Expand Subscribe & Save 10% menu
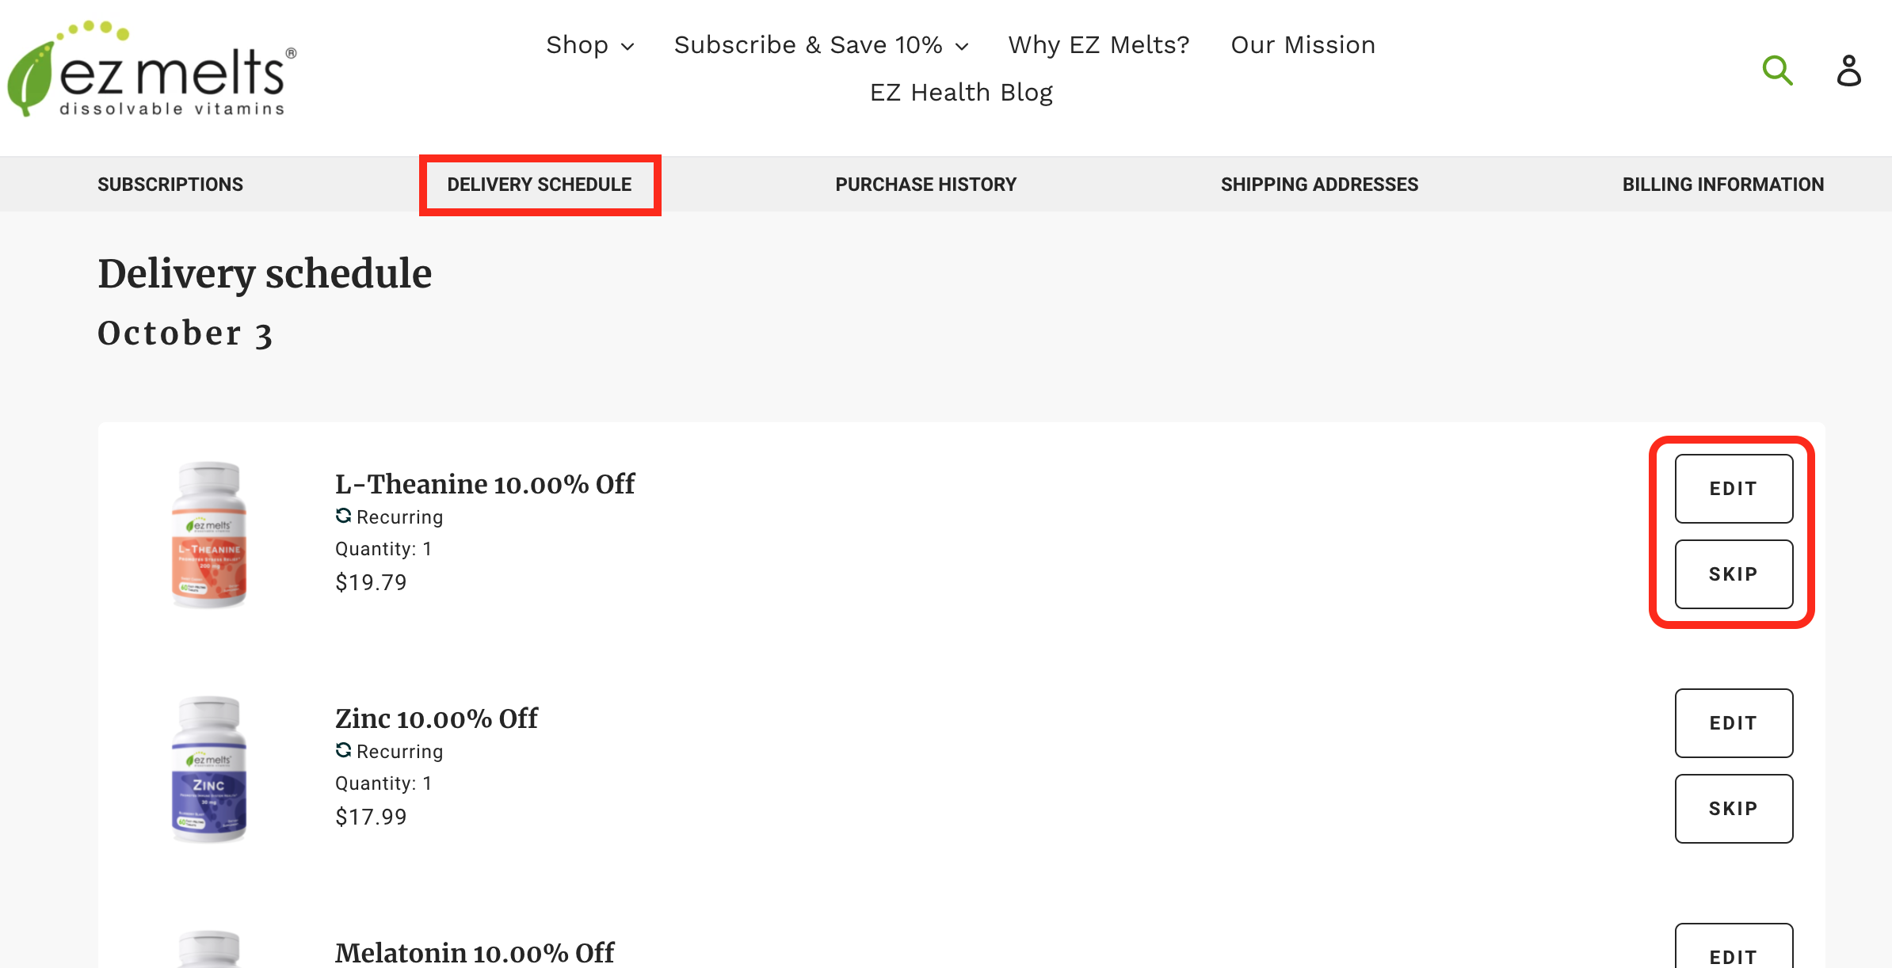Viewport: 1892px width, 968px height. pyautogui.click(x=822, y=45)
